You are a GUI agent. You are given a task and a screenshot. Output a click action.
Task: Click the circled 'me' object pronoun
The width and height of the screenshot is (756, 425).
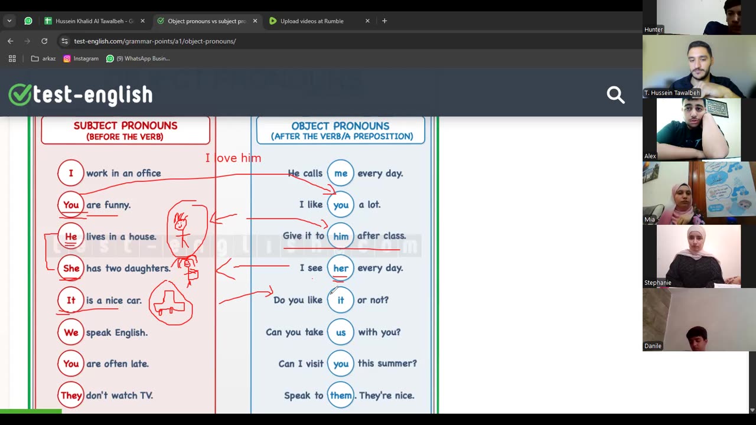click(341, 173)
